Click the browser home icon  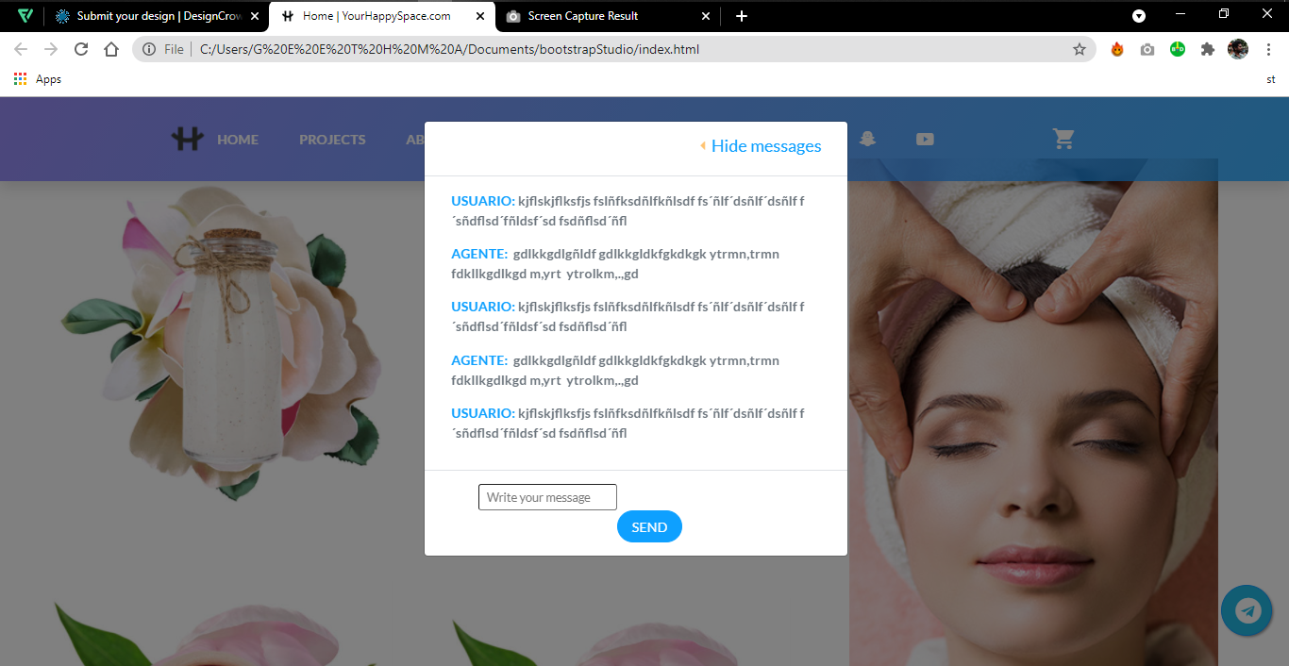(x=111, y=49)
